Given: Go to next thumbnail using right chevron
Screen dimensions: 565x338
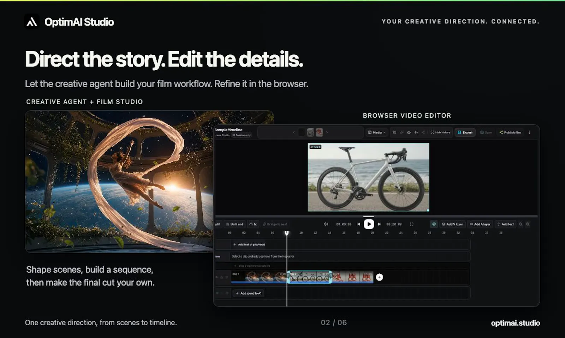Looking at the screenshot, I should coord(327,132).
